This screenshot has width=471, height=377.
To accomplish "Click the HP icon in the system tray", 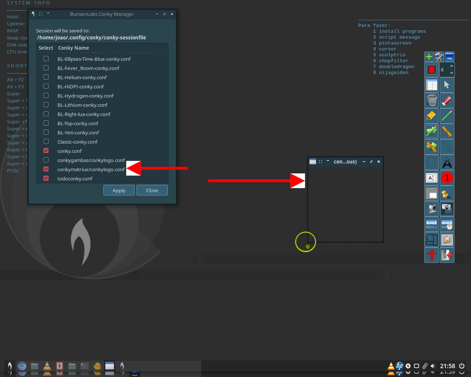I will [x=399, y=366].
